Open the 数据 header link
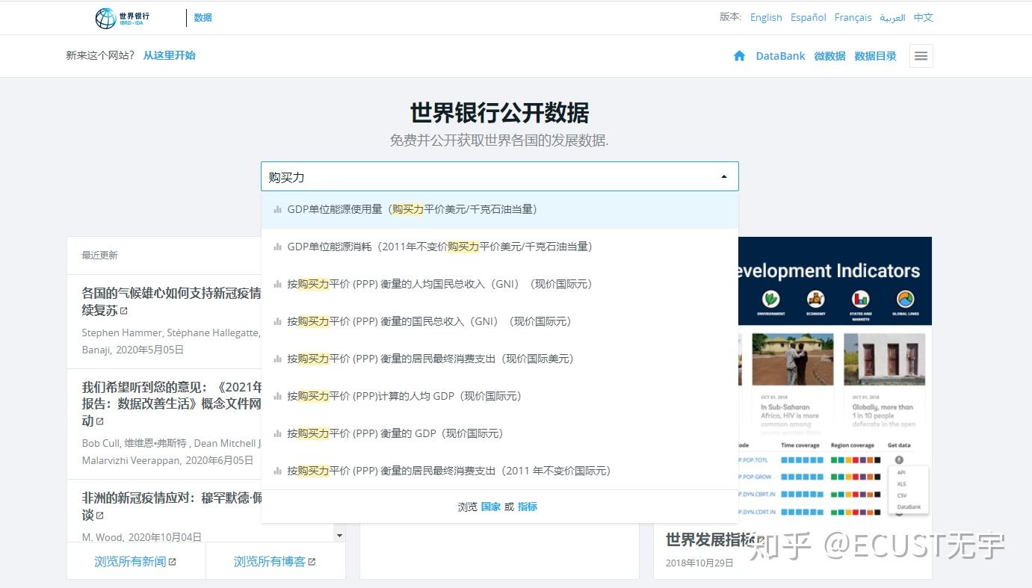Viewport: 1032px width, 588px height. 203,18
